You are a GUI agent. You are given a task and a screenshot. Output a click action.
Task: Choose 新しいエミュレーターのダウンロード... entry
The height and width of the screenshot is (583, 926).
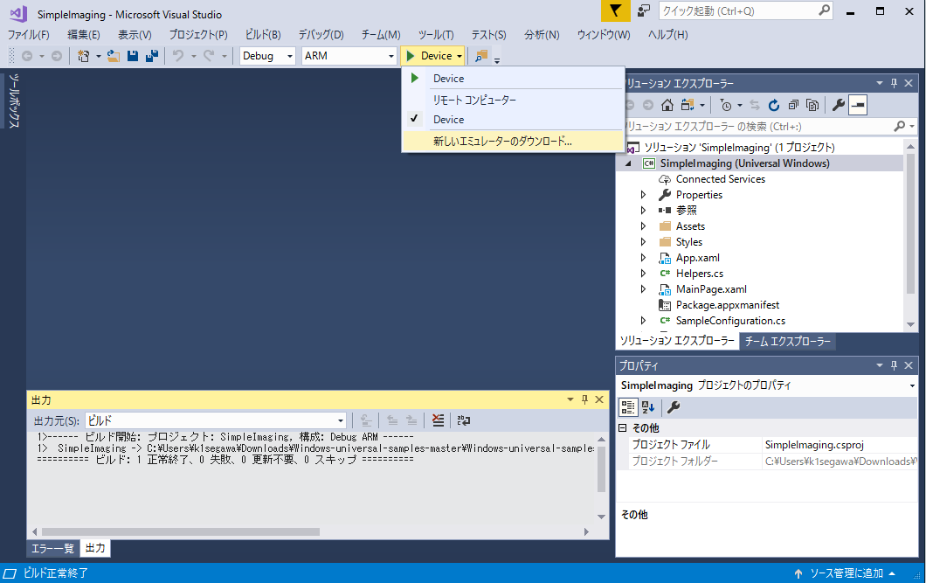513,142
